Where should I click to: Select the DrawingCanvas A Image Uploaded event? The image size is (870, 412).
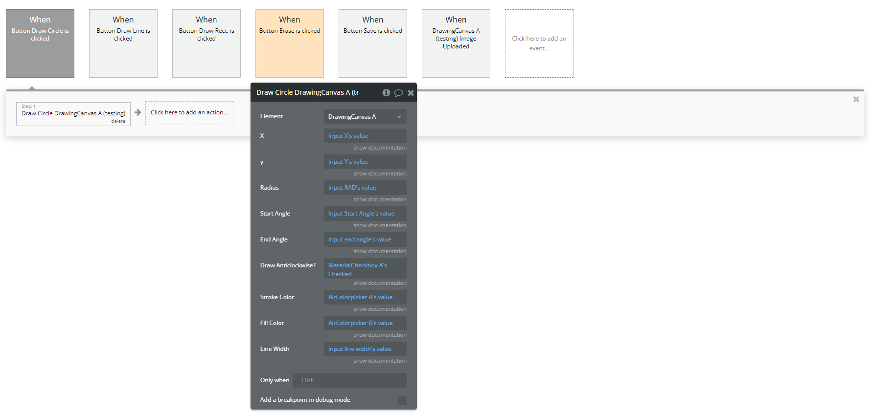point(456,43)
